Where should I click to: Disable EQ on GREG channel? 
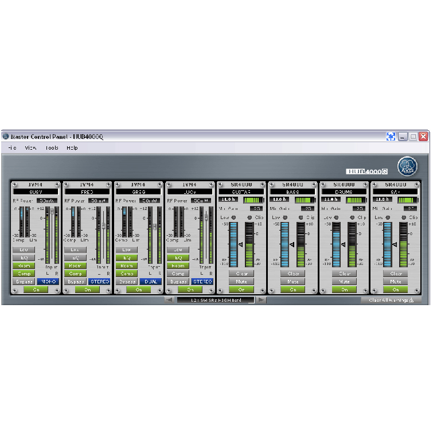(127, 258)
